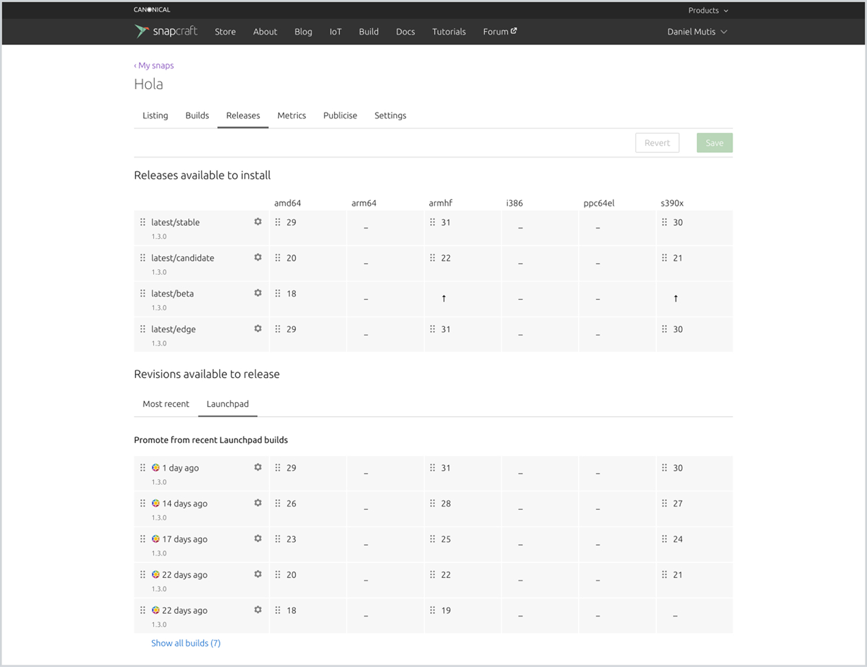Select armhf revision 19 in oldest build row
The width and height of the screenshot is (867, 667).
click(x=446, y=610)
